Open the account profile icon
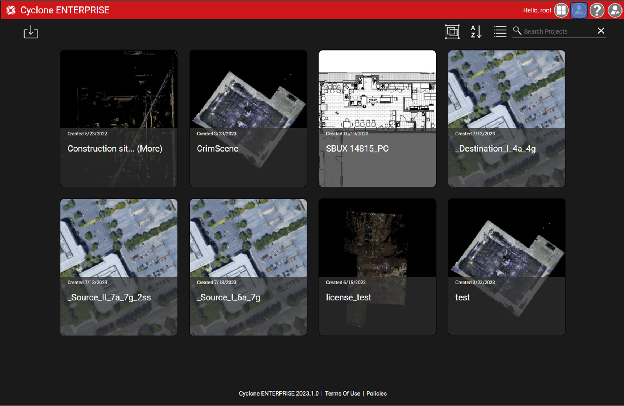This screenshot has width=624, height=406. 615,10
